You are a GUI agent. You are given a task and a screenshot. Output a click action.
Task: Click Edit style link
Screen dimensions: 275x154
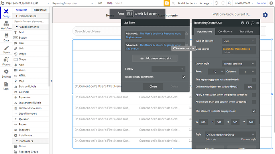pyautogui.click(x=211, y=139)
